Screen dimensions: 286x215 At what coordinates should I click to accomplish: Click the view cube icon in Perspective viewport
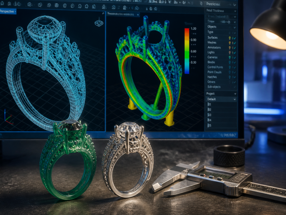[x=99, y=22]
